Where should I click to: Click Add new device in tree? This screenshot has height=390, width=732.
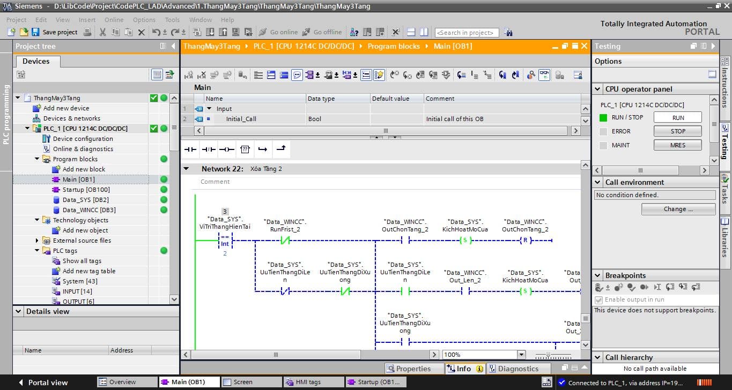(x=66, y=108)
